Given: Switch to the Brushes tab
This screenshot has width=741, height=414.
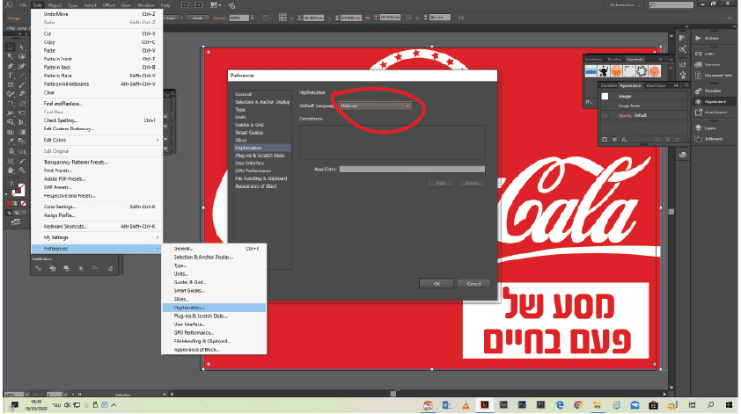Looking at the screenshot, I should 614,60.
